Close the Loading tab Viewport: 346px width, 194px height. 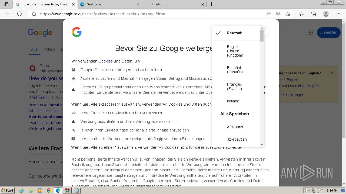pyautogui.click(x=203, y=4)
